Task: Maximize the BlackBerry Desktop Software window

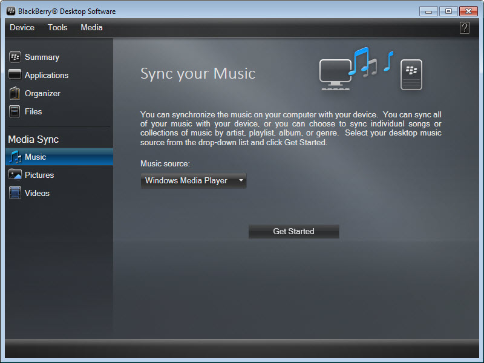Action: click(x=448, y=11)
